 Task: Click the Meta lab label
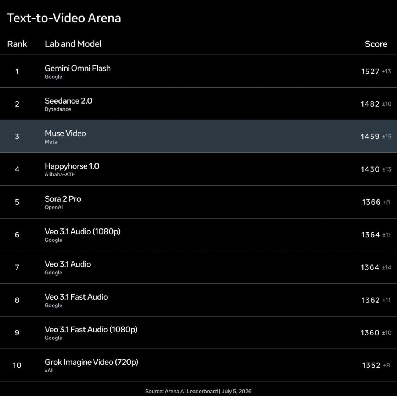pyautogui.click(x=51, y=142)
